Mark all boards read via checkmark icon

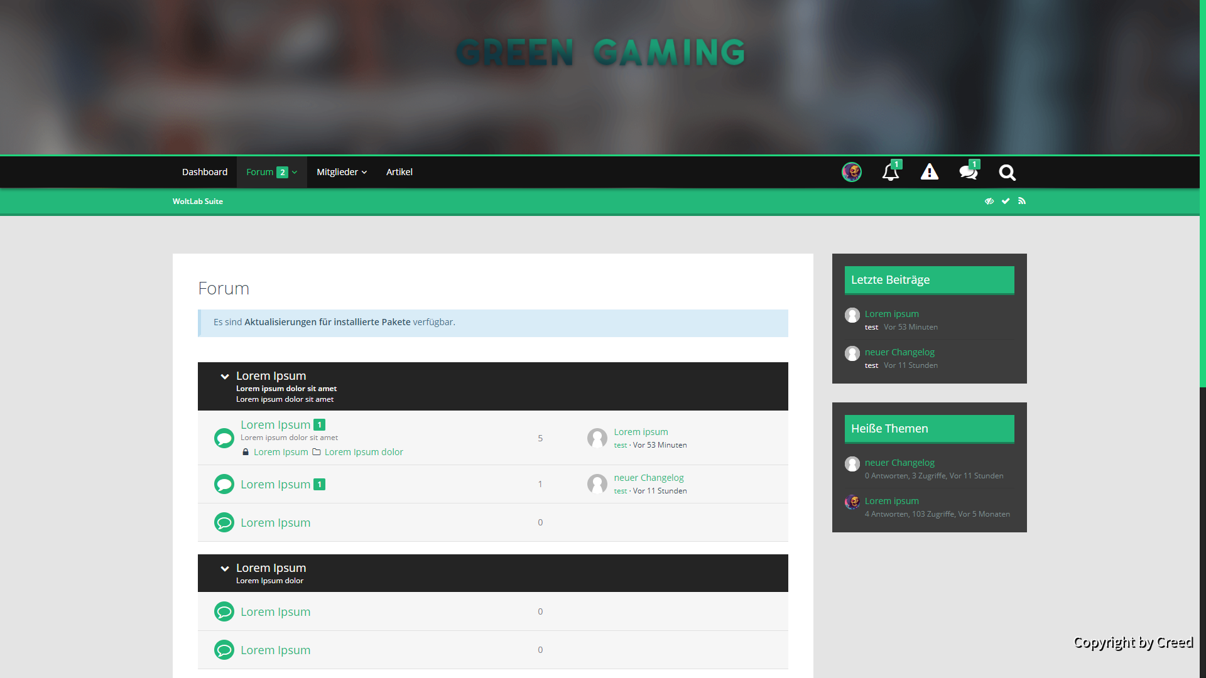coord(1006,202)
